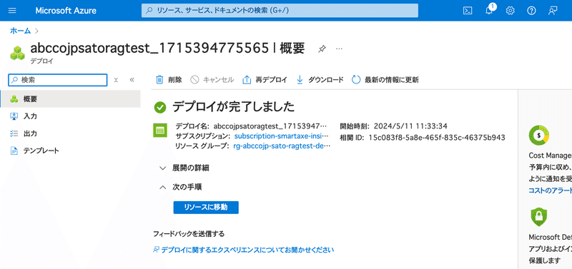The width and height of the screenshot is (572, 269).
Task: Open the help question mark
Action: click(531, 11)
